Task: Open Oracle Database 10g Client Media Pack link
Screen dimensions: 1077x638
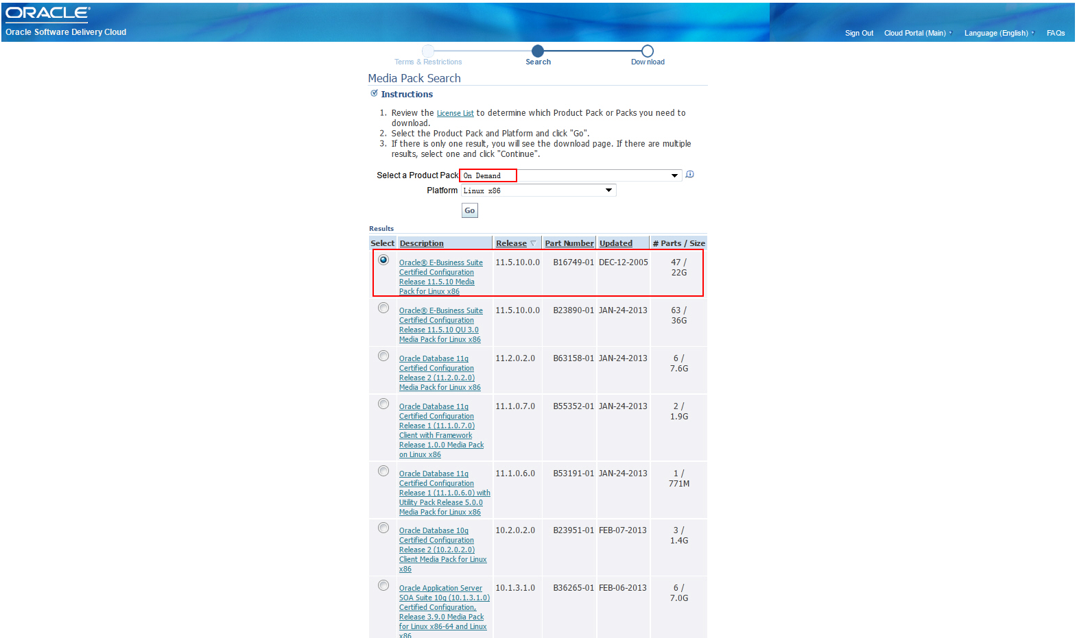Action: pos(442,550)
